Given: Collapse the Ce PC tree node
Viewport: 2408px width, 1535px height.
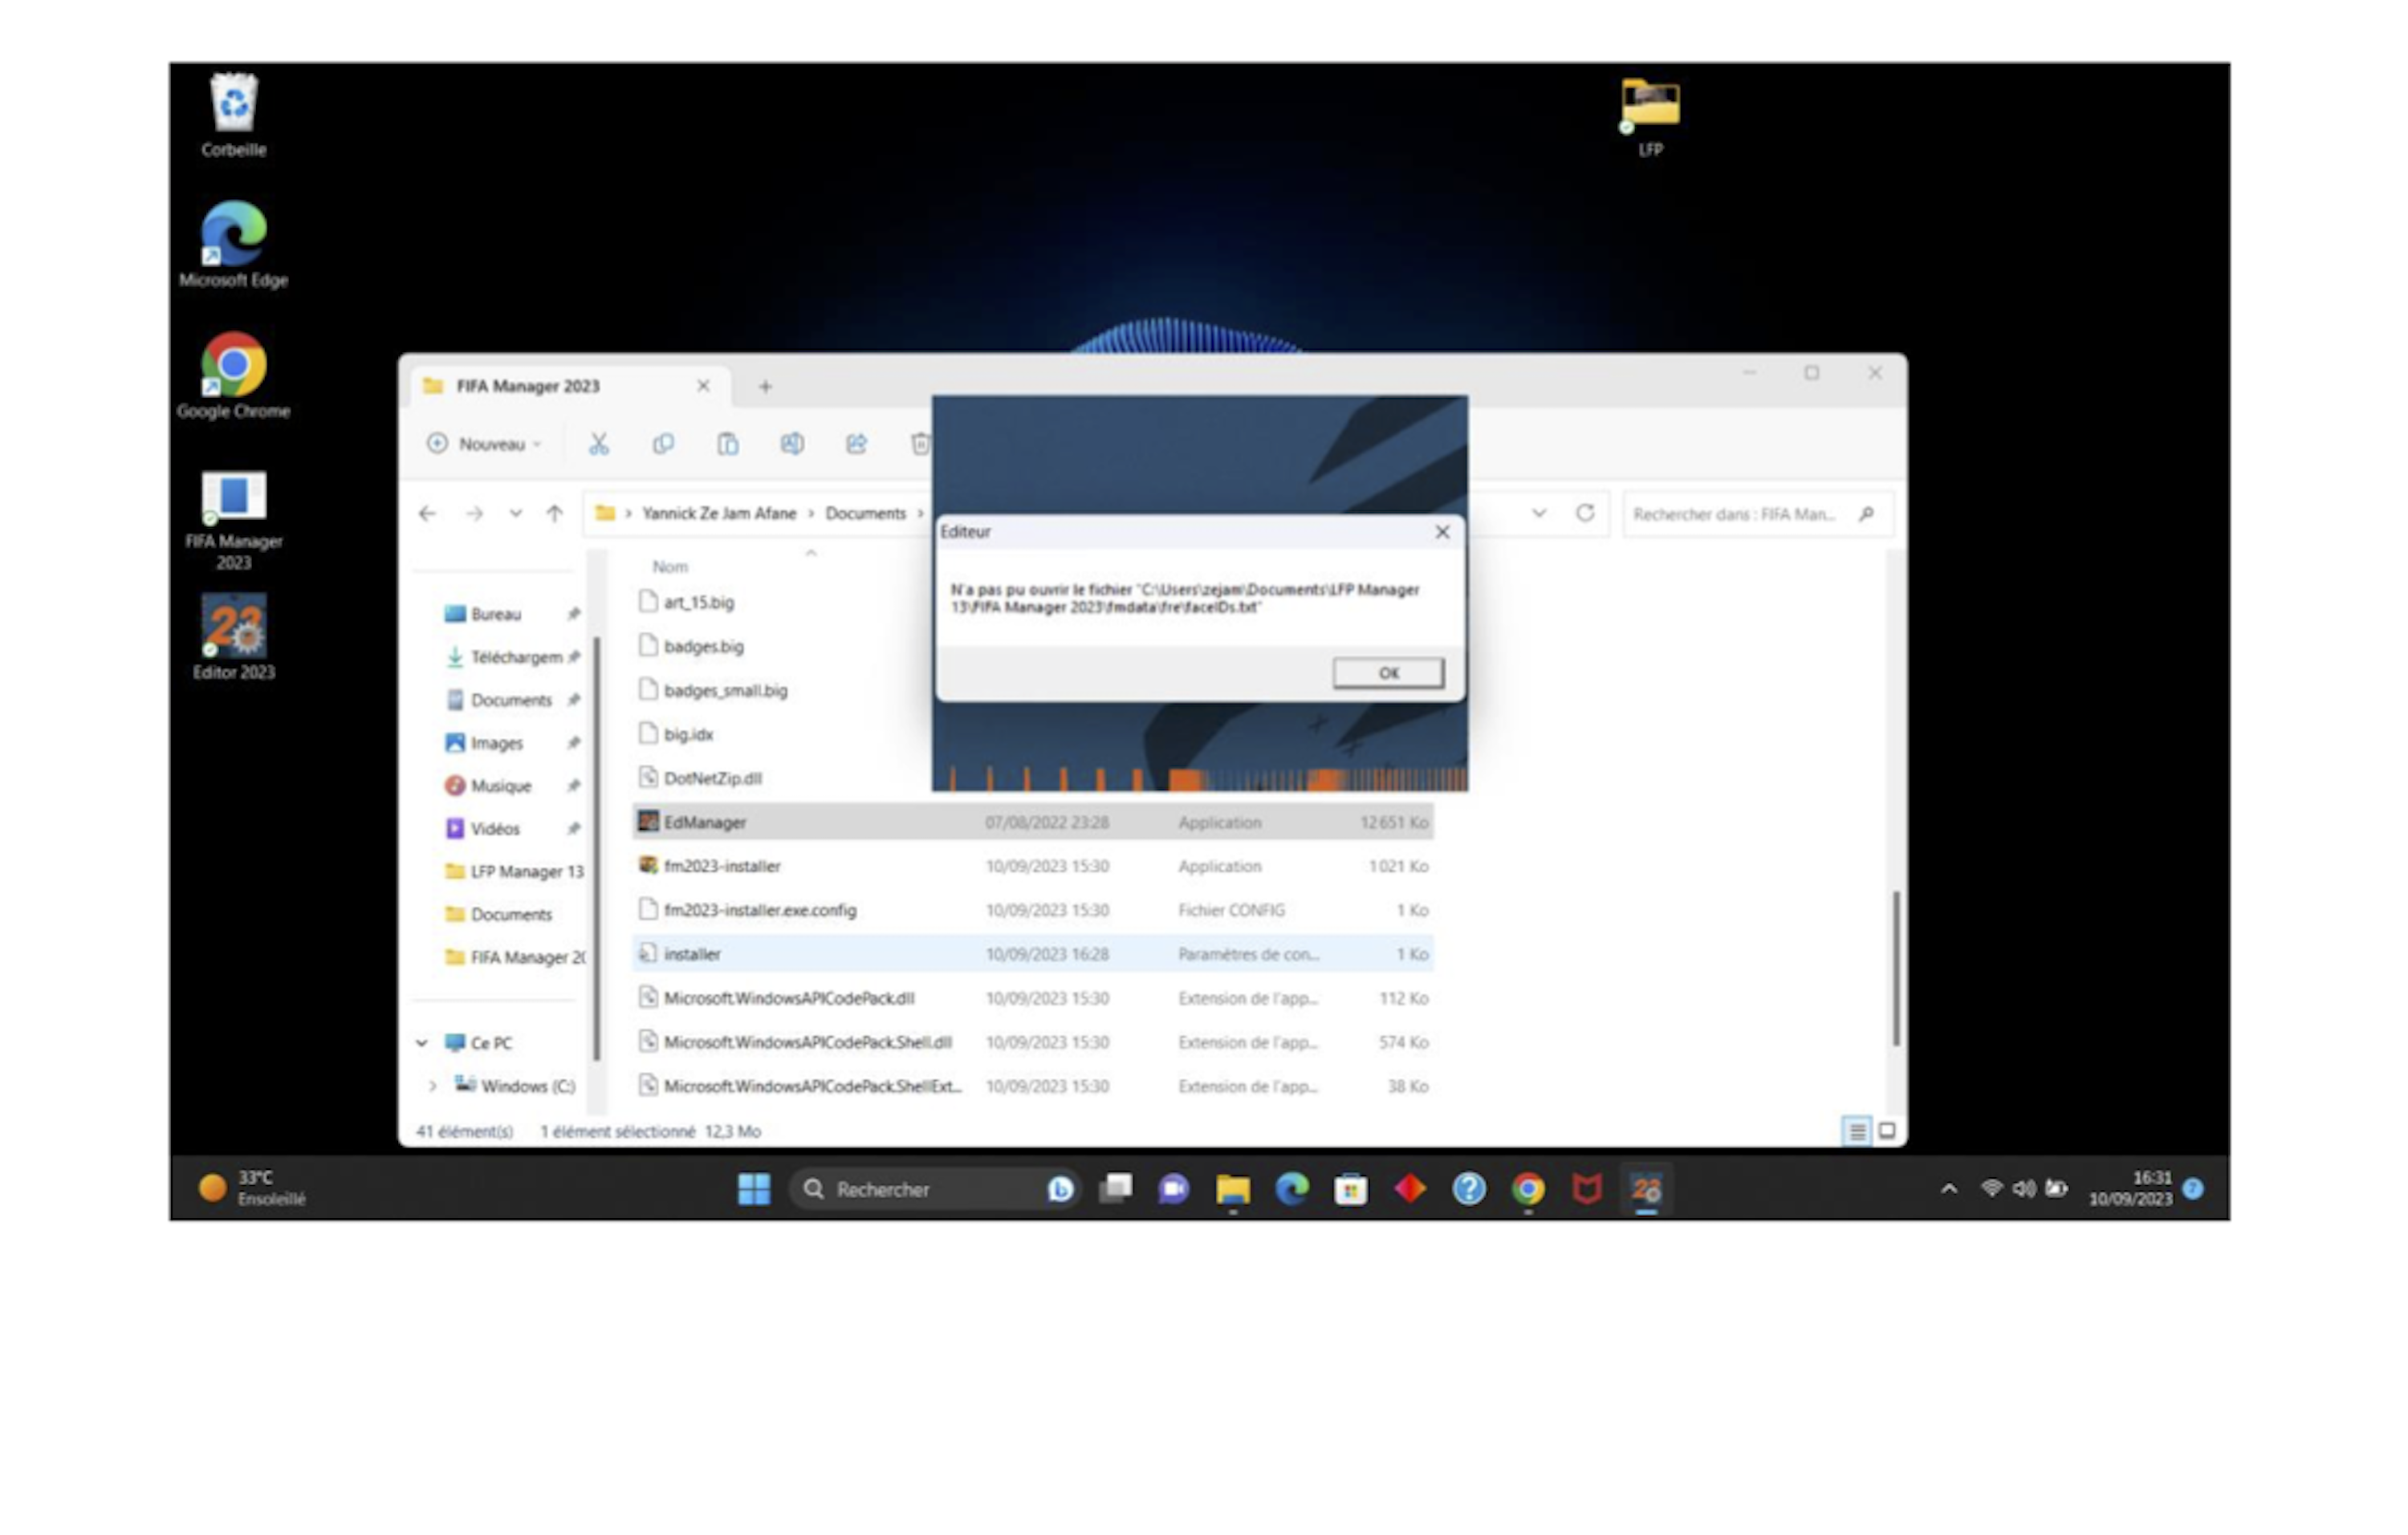Looking at the screenshot, I should [x=422, y=1043].
